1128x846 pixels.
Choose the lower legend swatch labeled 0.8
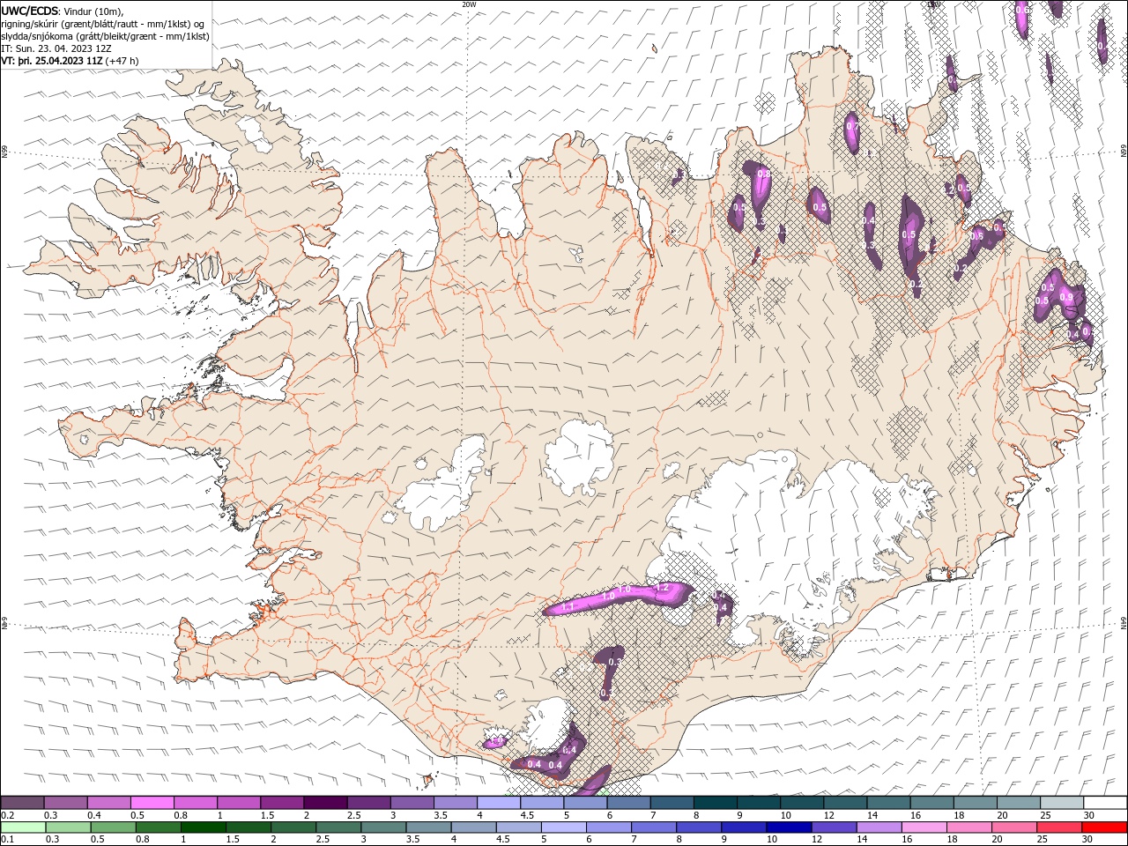click(158, 827)
